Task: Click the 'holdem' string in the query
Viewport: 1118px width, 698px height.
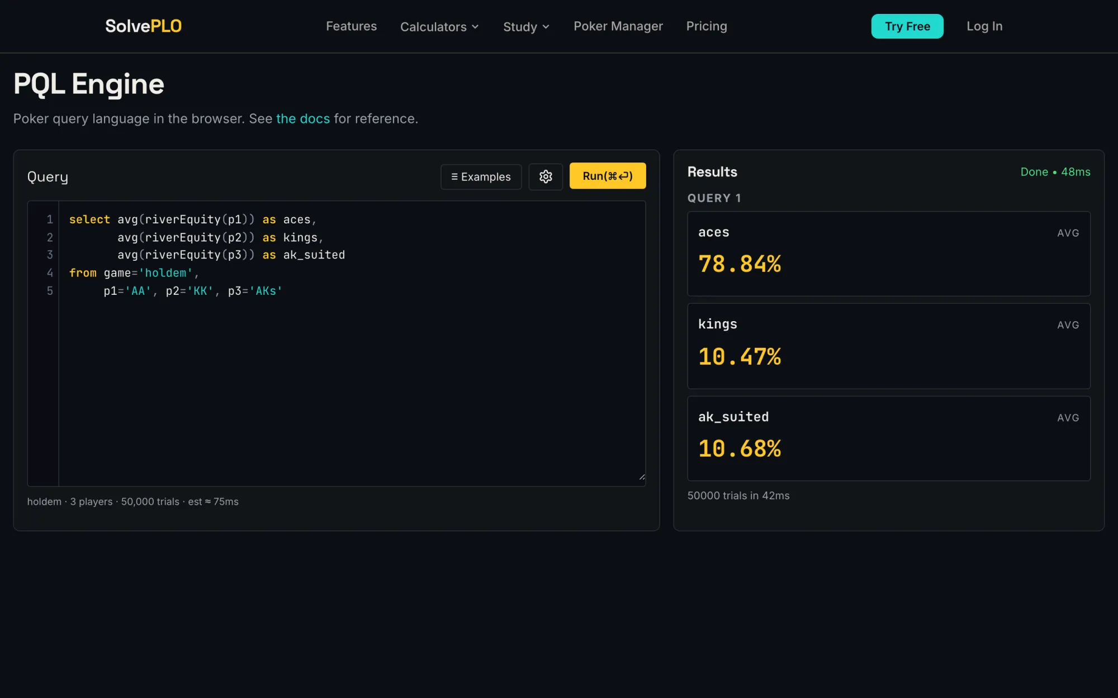Action: click(165, 273)
